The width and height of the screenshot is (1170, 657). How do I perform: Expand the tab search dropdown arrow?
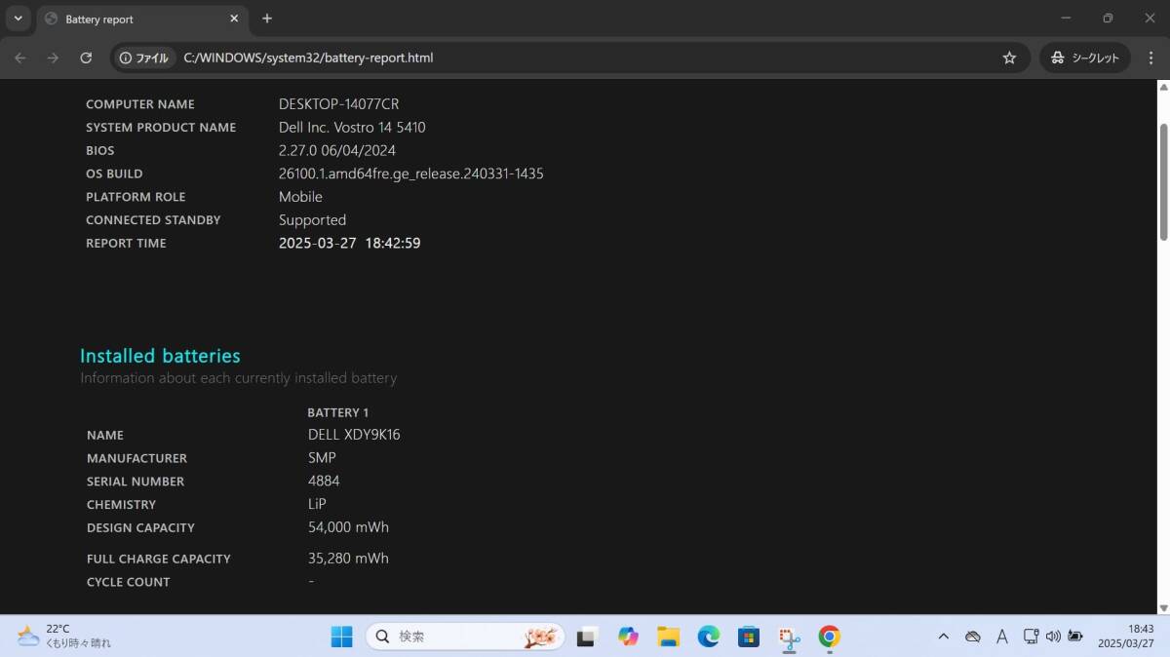[x=18, y=19]
